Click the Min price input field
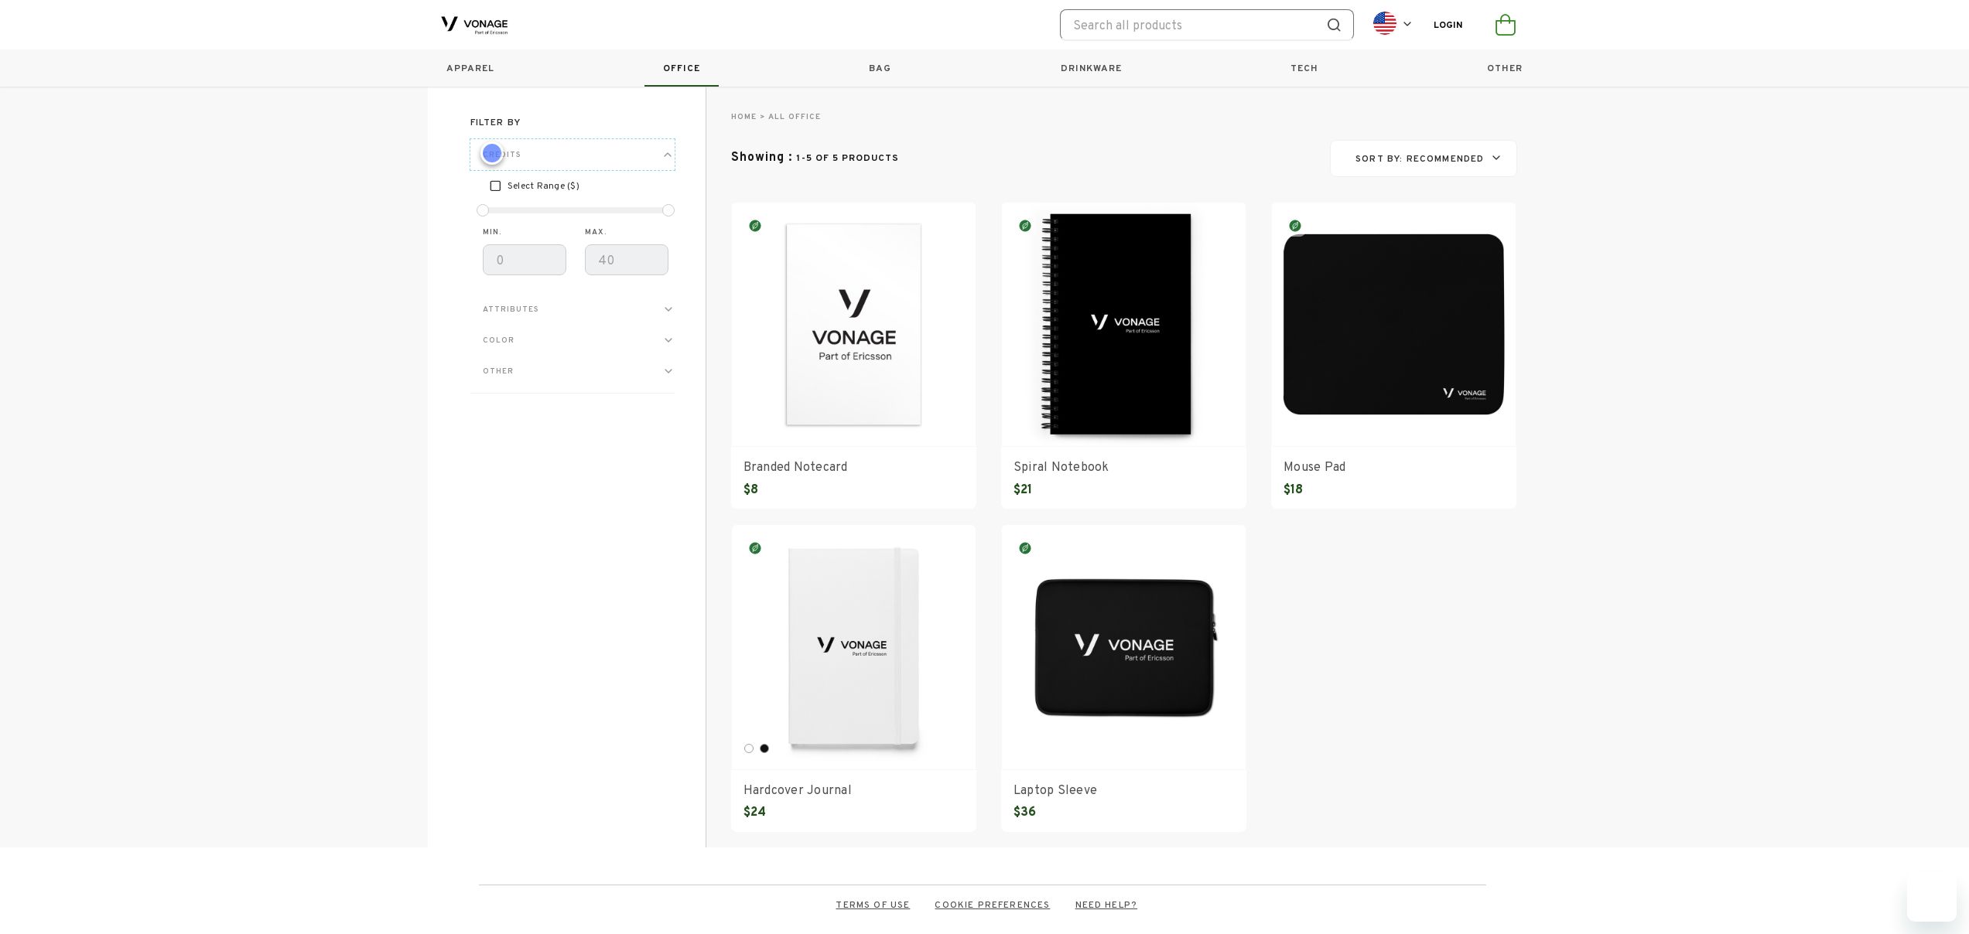 pyautogui.click(x=525, y=260)
